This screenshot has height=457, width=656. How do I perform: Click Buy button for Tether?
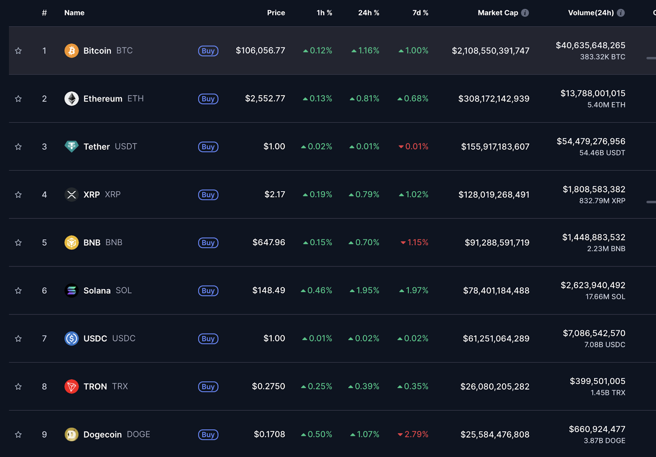[x=208, y=147]
